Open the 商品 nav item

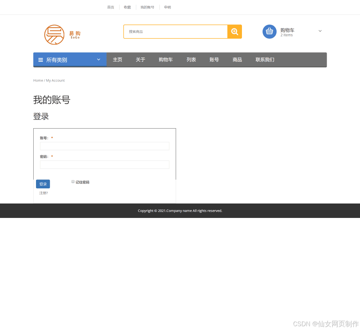tap(237, 60)
